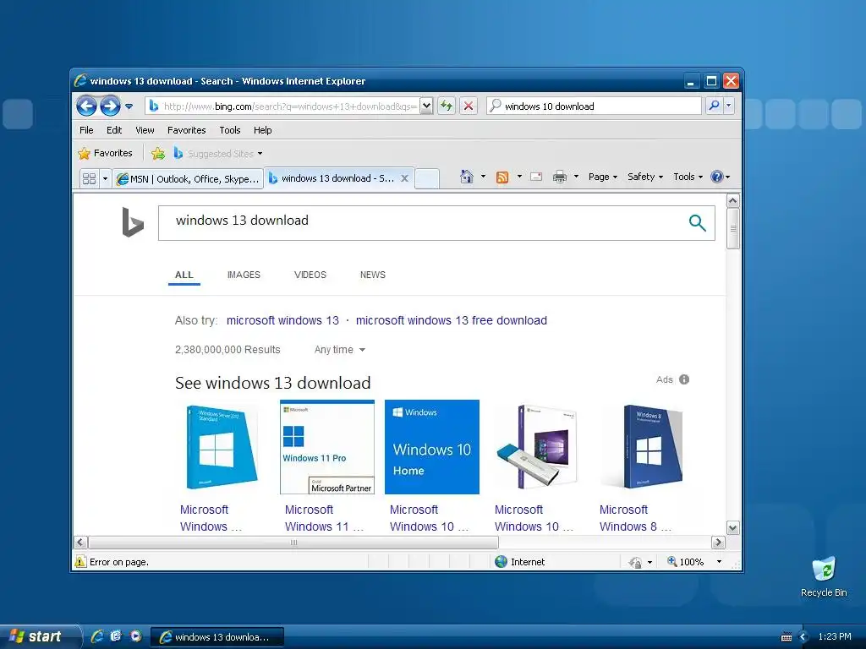Open the View menu
Screen dimensions: 866x649
145,130
